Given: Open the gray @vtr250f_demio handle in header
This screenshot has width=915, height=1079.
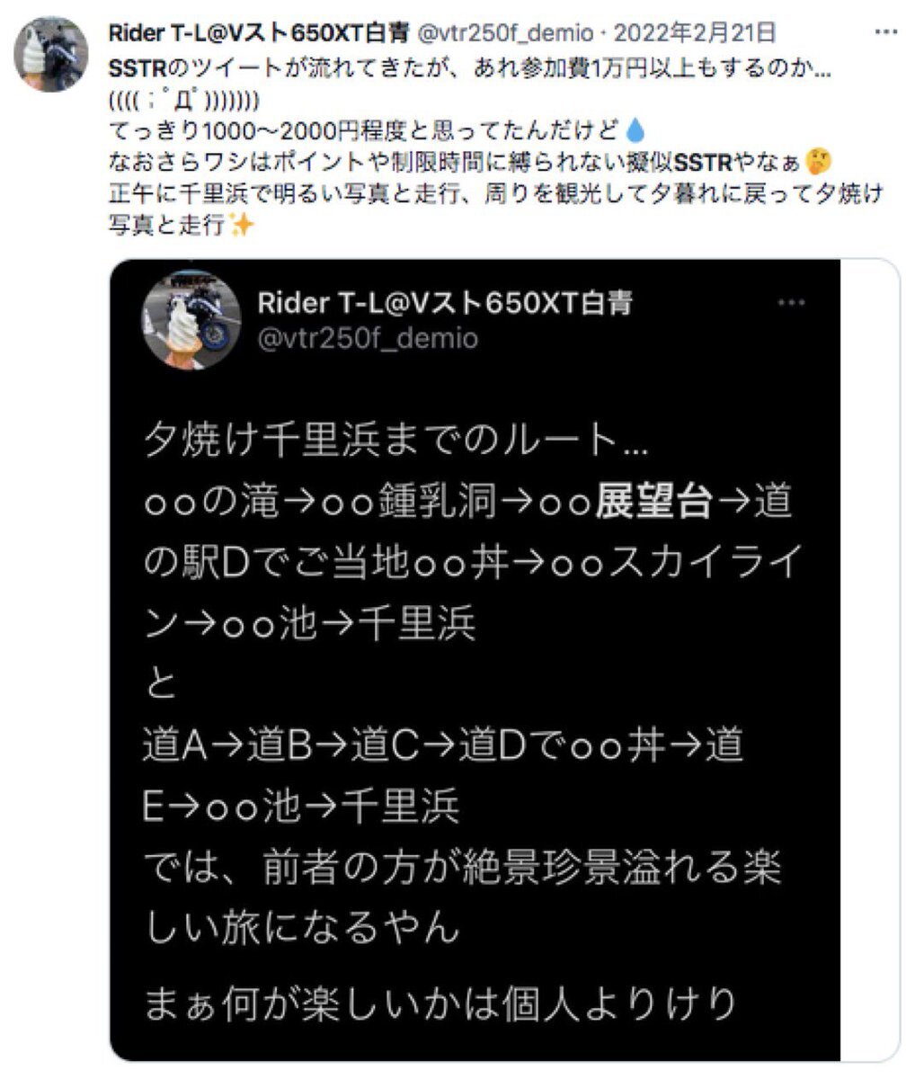Looking at the screenshot, I should (505, 33).
